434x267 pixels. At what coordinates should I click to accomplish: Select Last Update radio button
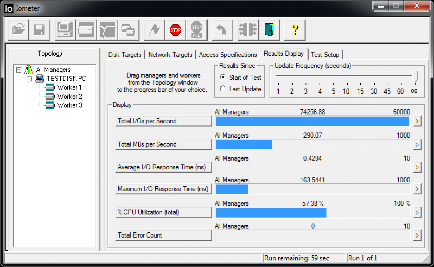click(x=223, y=89)
